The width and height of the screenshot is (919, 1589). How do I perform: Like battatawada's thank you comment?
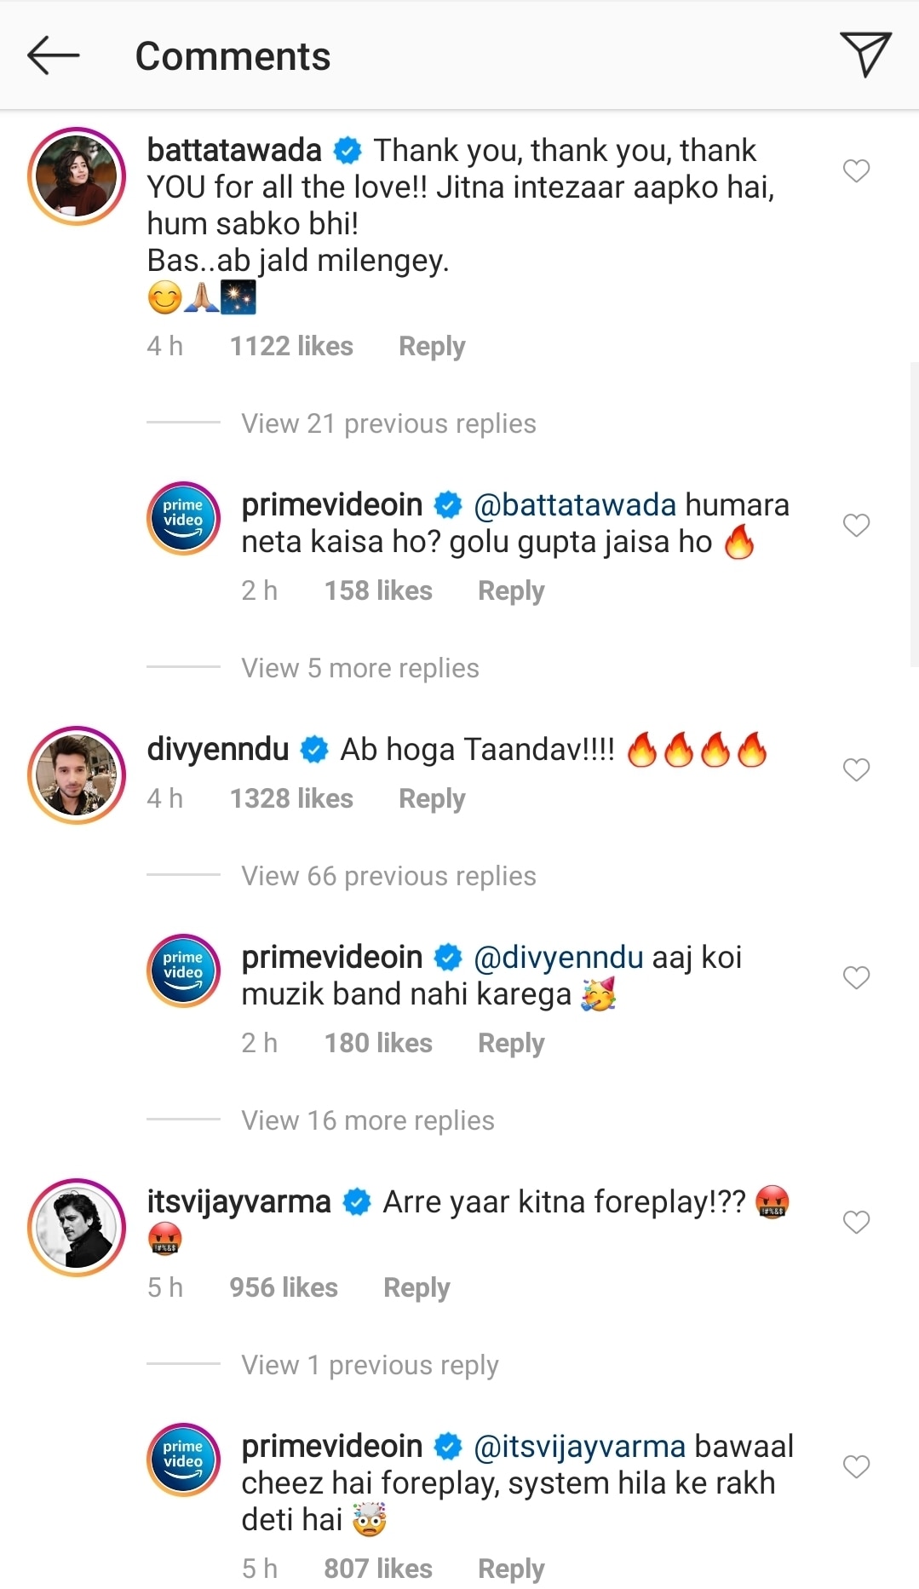point(856,171)
